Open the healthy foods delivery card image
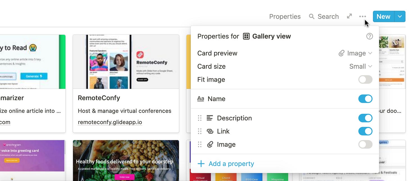This screenshot has width=409, height=181. [126, 161]
